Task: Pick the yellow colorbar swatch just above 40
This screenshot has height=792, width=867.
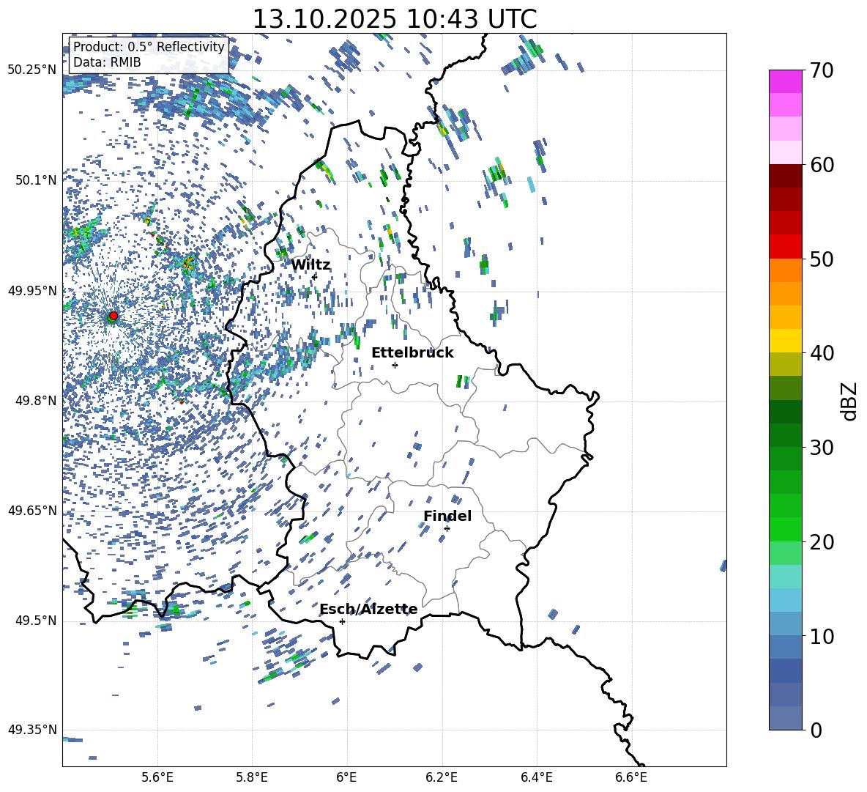Action: (786, 341)
